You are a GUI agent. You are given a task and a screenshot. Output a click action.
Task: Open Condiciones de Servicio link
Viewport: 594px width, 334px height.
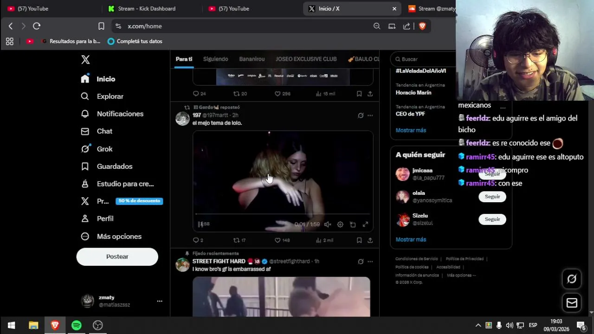click(x=417, y=259)
